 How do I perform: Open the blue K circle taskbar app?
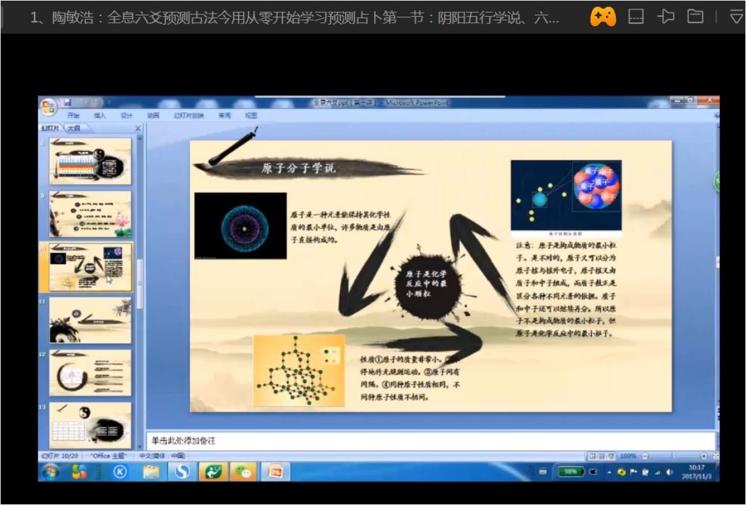pos(120,472)
